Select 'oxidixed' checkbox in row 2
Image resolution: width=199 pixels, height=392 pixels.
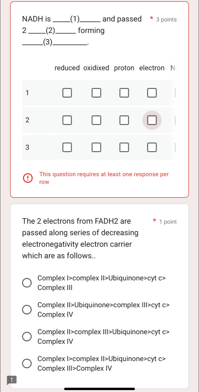coord(96,120)
